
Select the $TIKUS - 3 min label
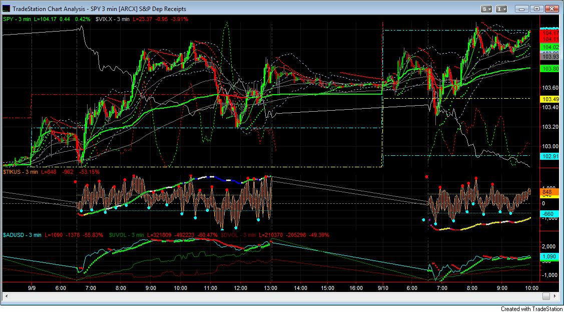[20, 172]
